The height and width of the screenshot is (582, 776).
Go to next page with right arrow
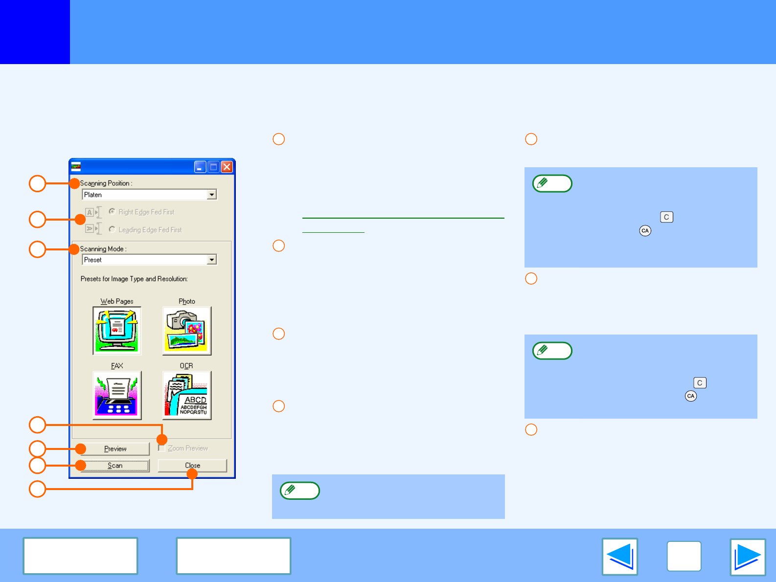coord(748,557)
